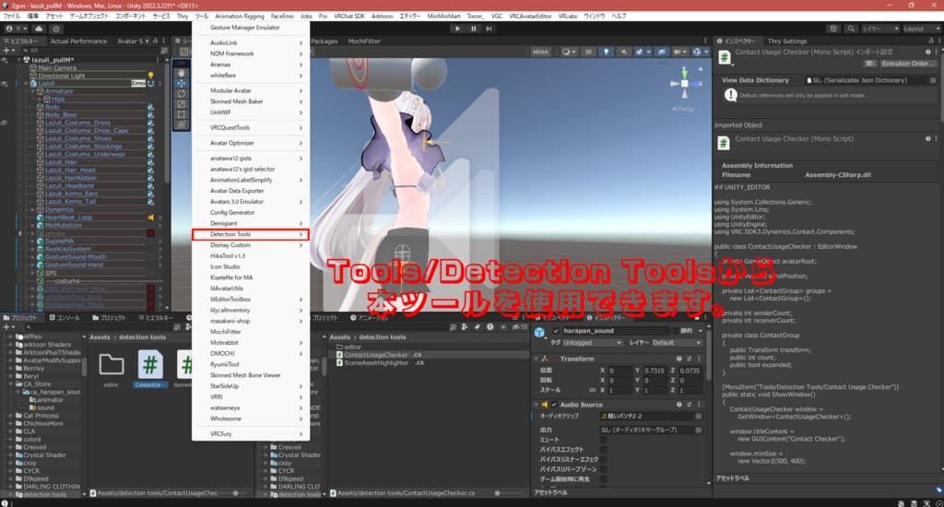Image resolution: width=944 pixels, height=507 pixels.
Task: Click the Position Y input field
Action: 654,371
